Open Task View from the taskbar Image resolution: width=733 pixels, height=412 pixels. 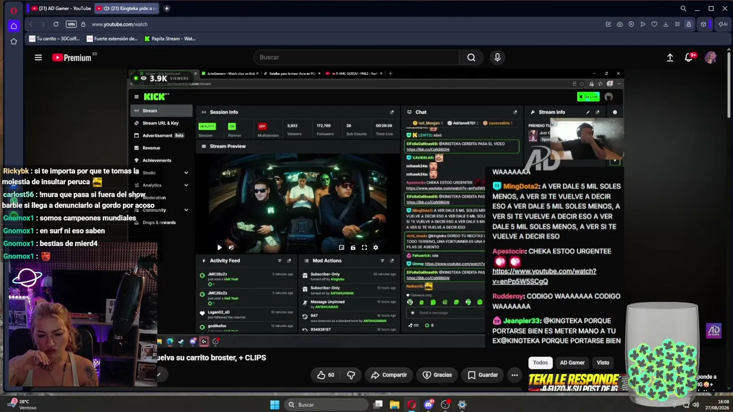pyautogui.click(x=378, y=405)
